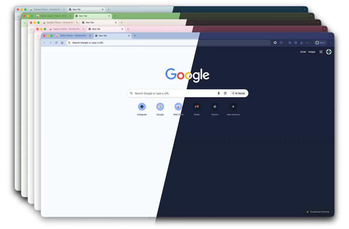Switch to the Rio de Janeiro Theme tab
The image size is (349, 229).
pos(54,16)
